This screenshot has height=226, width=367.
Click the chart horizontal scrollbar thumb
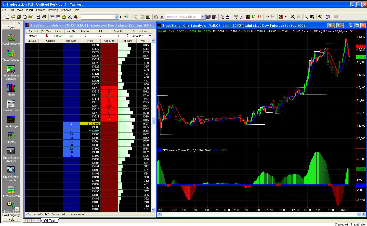[359, 214]
